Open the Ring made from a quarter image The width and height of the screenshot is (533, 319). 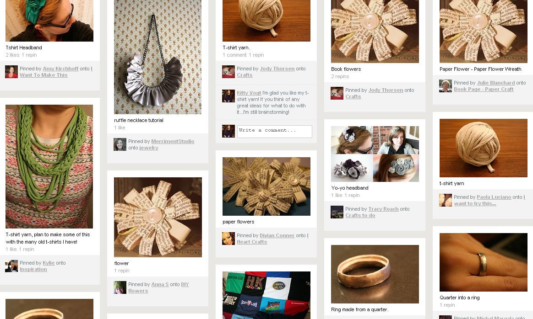[x=375, y=274]
